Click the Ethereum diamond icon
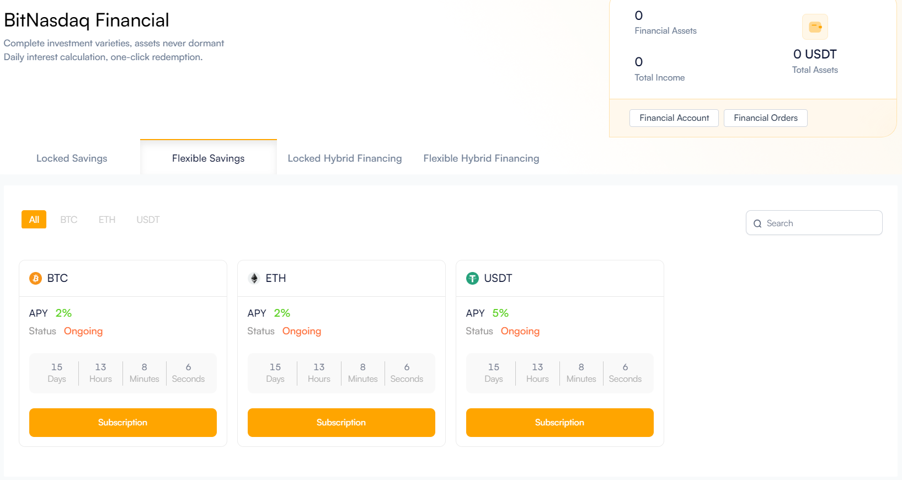 point(254,279)
